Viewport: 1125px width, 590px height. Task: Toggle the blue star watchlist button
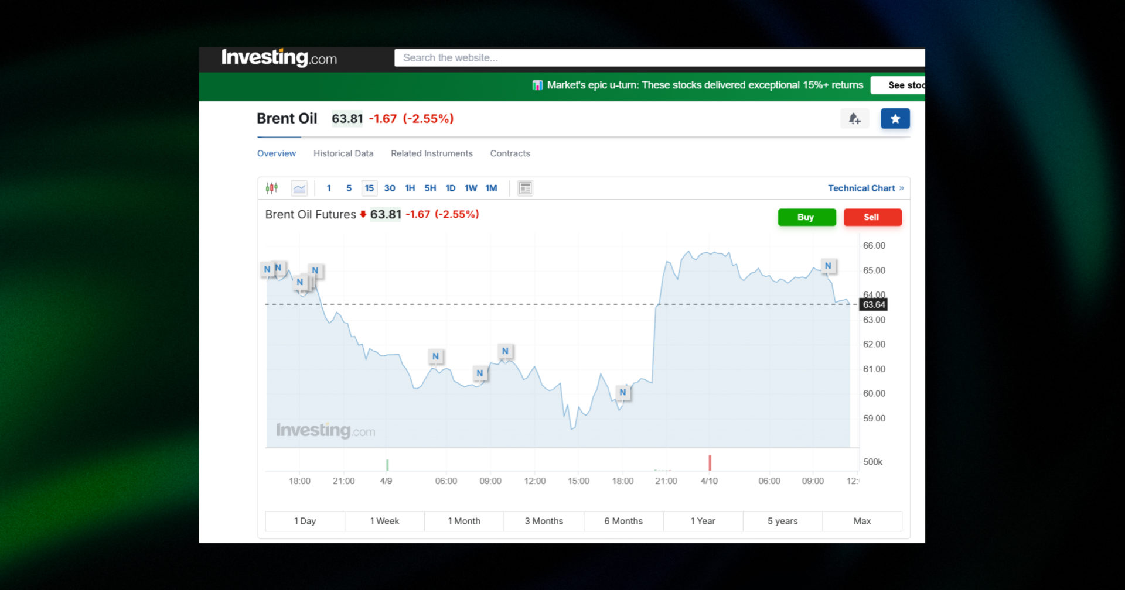pos(895,118)
